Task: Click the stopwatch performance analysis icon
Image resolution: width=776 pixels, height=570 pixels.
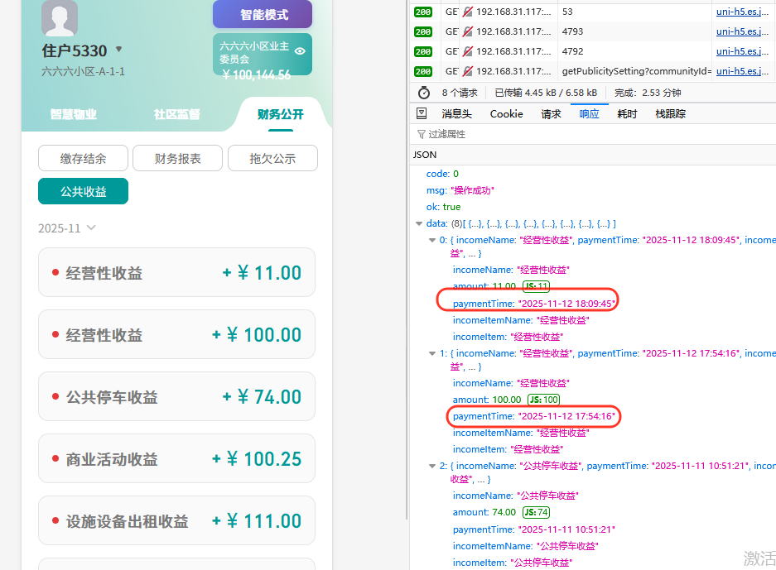Action: 424,93
